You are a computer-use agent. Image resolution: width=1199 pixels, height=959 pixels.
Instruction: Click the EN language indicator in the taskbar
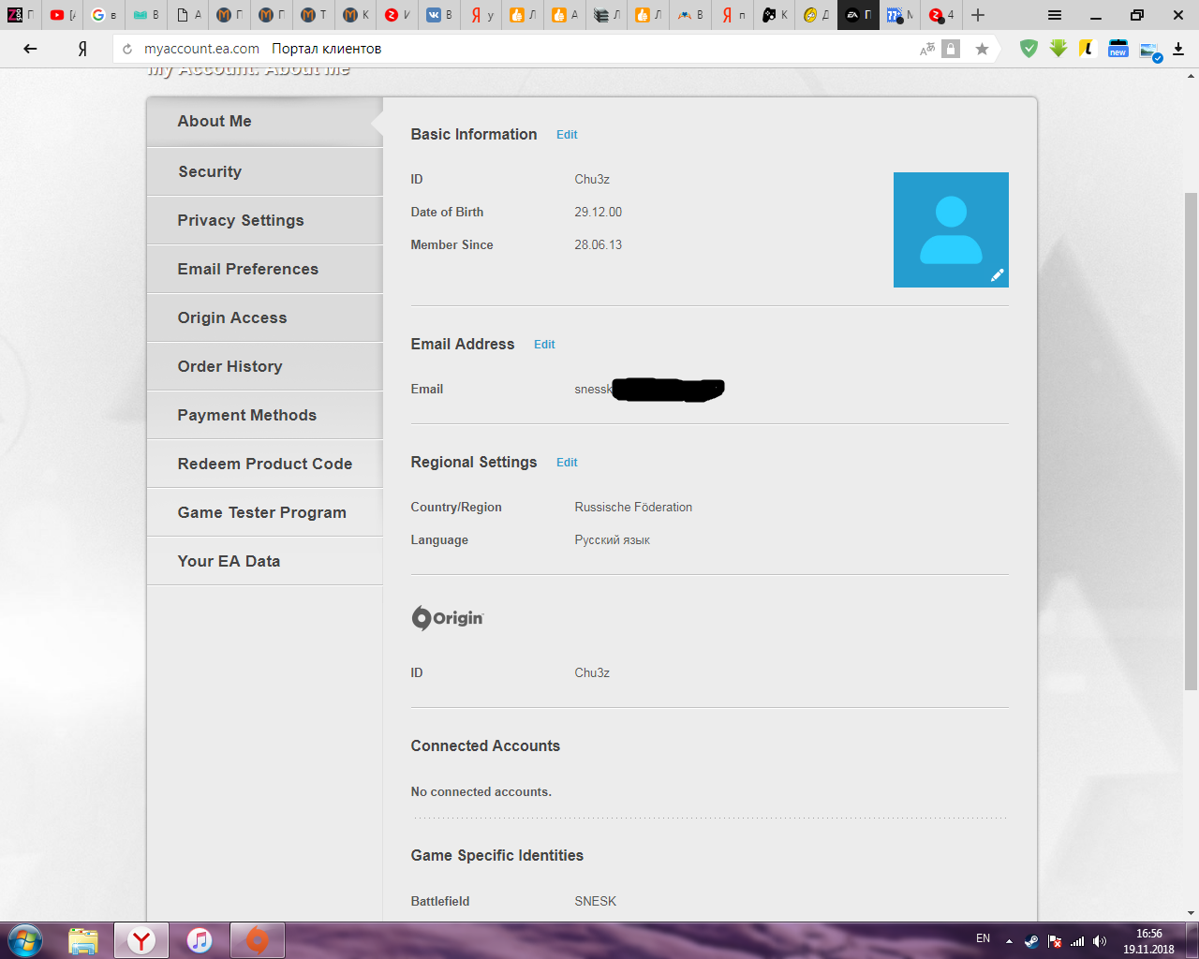click(983, 938)
